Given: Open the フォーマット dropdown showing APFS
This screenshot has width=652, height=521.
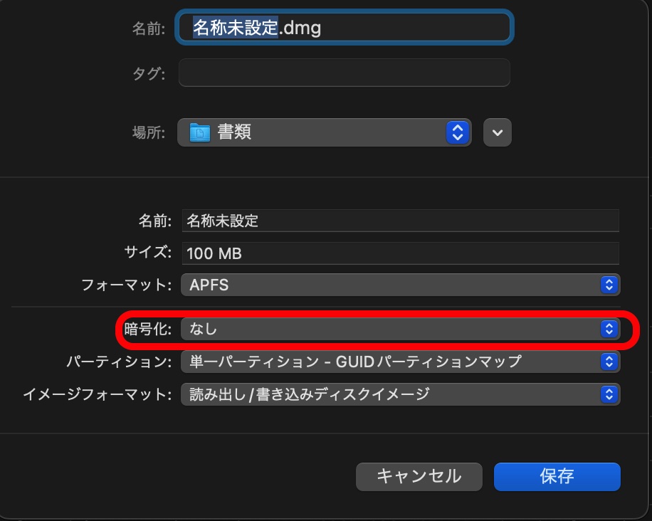Looking at the screenshot, I should 401,285.
